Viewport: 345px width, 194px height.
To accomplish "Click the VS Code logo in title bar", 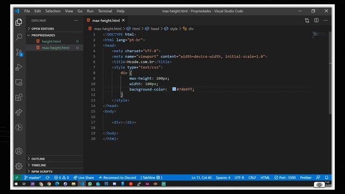I will pyautogui.click(x=17, y=11).
